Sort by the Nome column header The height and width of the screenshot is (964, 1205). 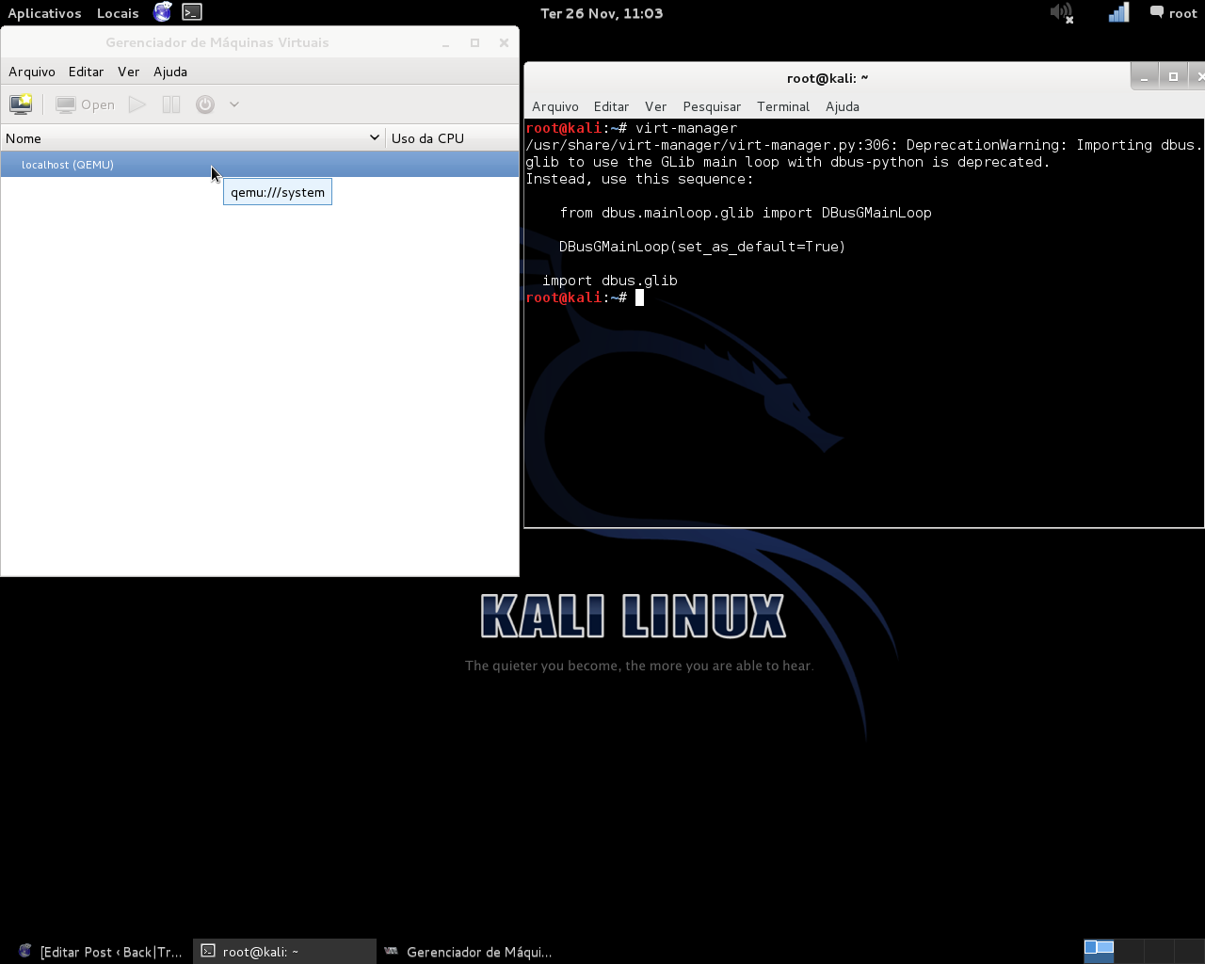192,138
